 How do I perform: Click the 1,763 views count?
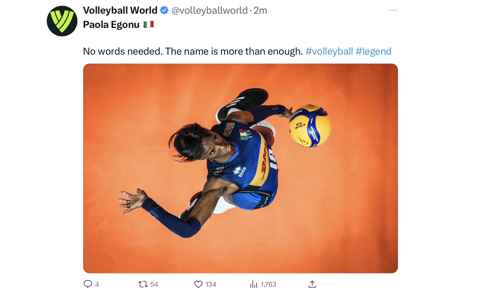268,284
